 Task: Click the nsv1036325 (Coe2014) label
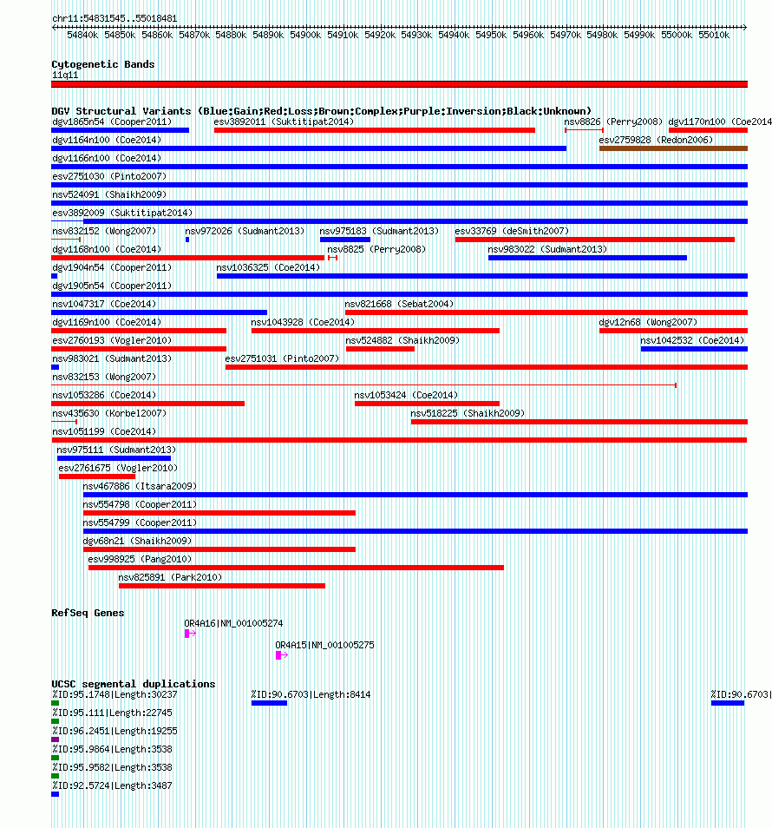268,267
